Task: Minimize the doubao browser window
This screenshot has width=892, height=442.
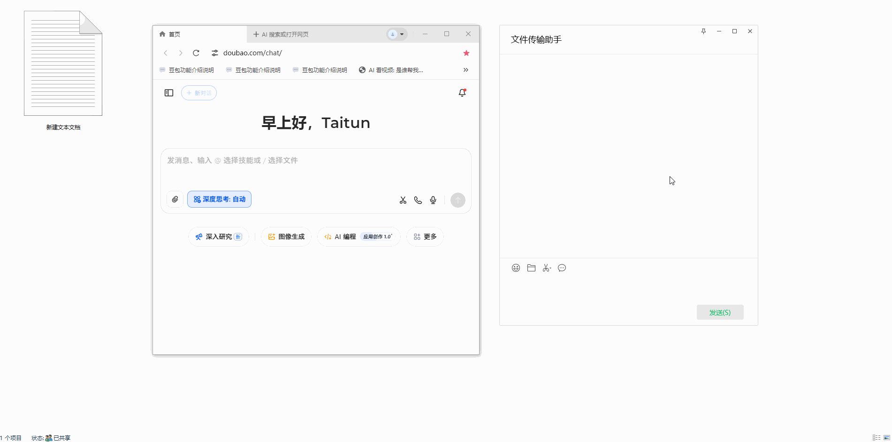Action: (x=425, y=34)
